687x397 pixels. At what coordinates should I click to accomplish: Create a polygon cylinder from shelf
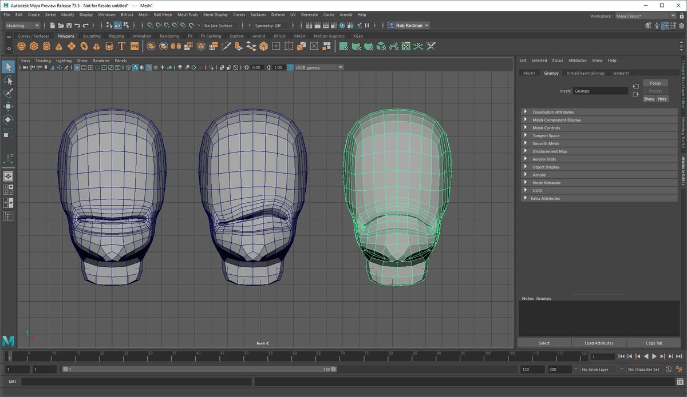(46, 46)
